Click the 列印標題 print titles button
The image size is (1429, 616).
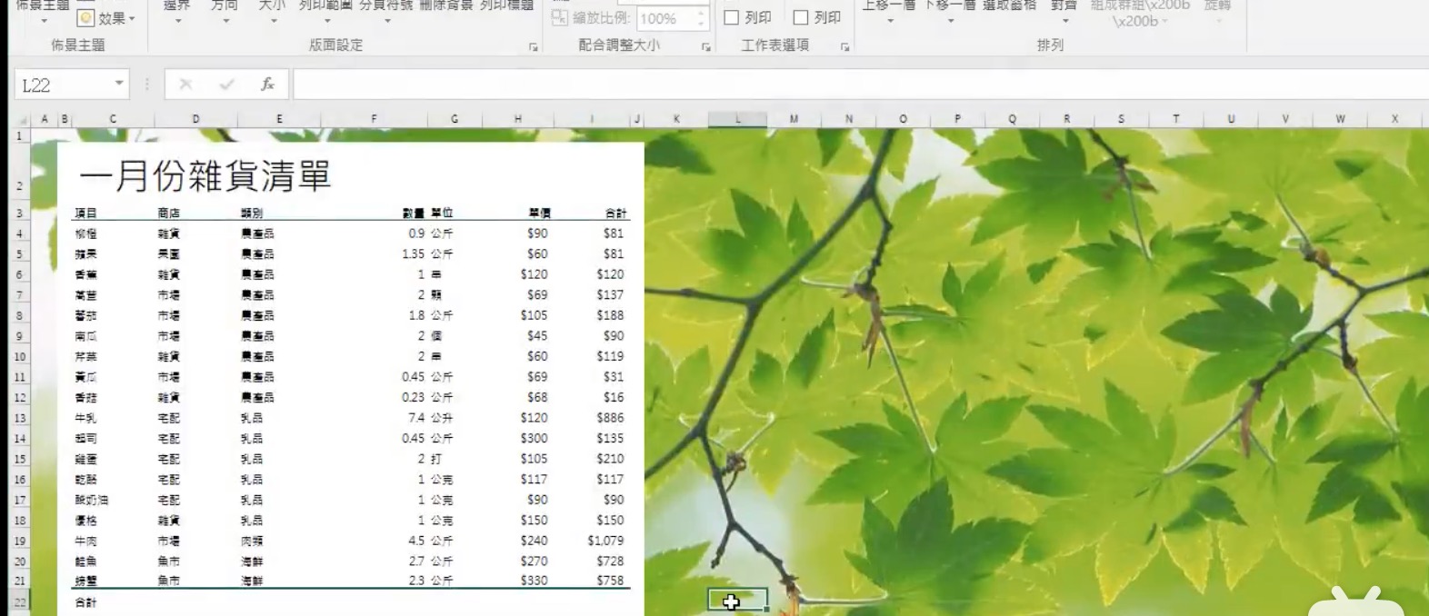(507, 5)
